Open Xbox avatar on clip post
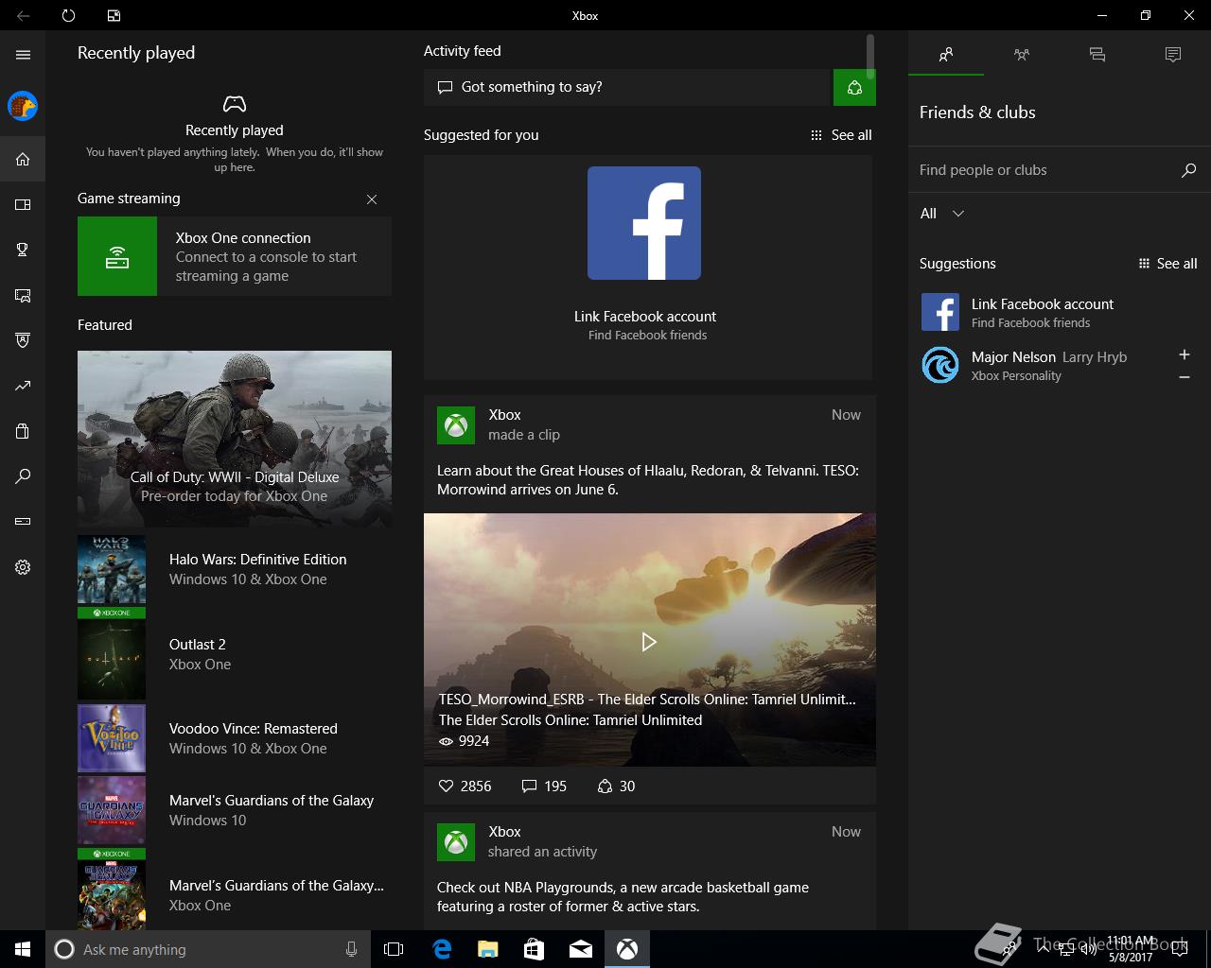 [x=456, y=425]
